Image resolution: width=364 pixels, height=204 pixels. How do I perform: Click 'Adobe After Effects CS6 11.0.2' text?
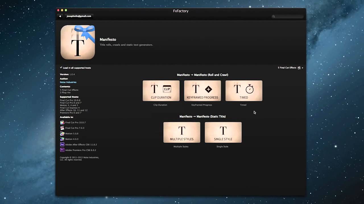pos(81,144)
